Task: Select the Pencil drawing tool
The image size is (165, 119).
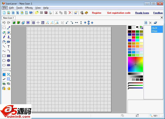Action: [x=4, y=37]
